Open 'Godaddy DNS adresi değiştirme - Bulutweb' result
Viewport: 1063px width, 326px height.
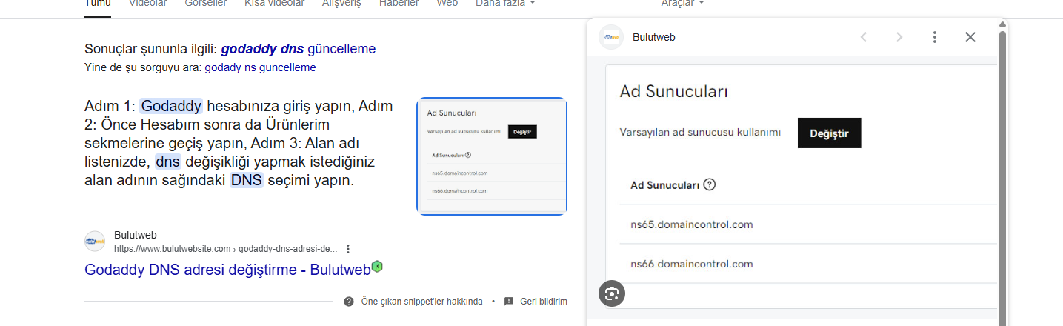pos(227,270)
